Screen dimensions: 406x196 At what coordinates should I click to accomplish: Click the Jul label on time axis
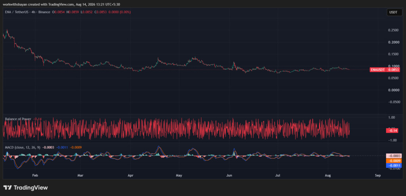[x=278, y=175]
